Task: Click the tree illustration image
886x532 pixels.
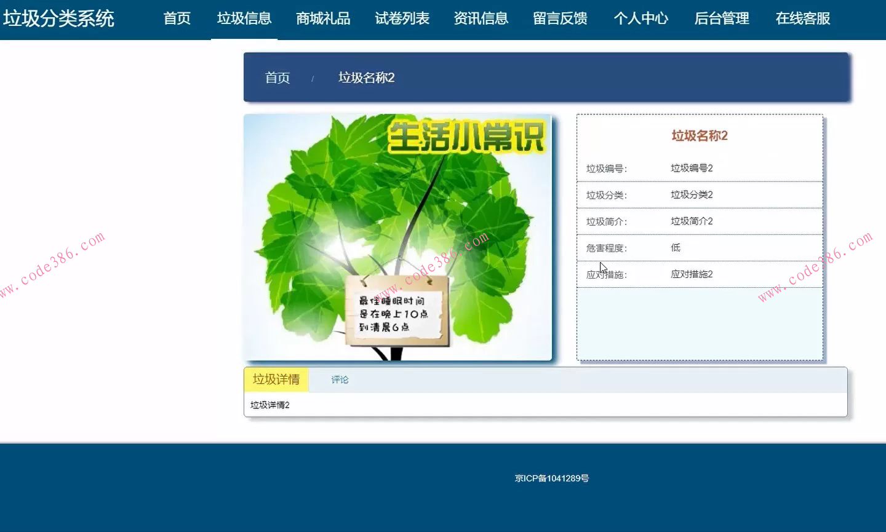Action: [x=398, y=237]
